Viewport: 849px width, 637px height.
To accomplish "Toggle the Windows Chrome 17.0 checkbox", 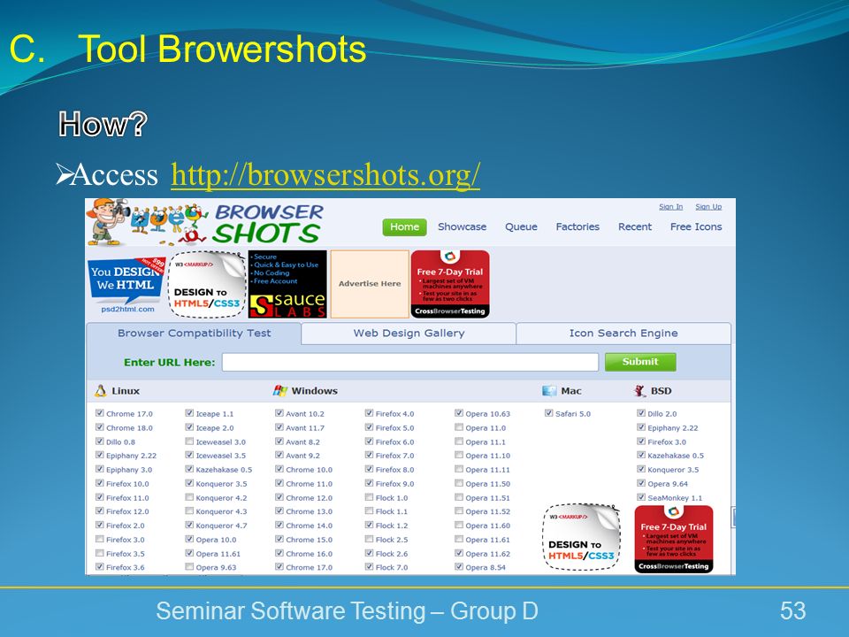I will (x=279, y=567).
